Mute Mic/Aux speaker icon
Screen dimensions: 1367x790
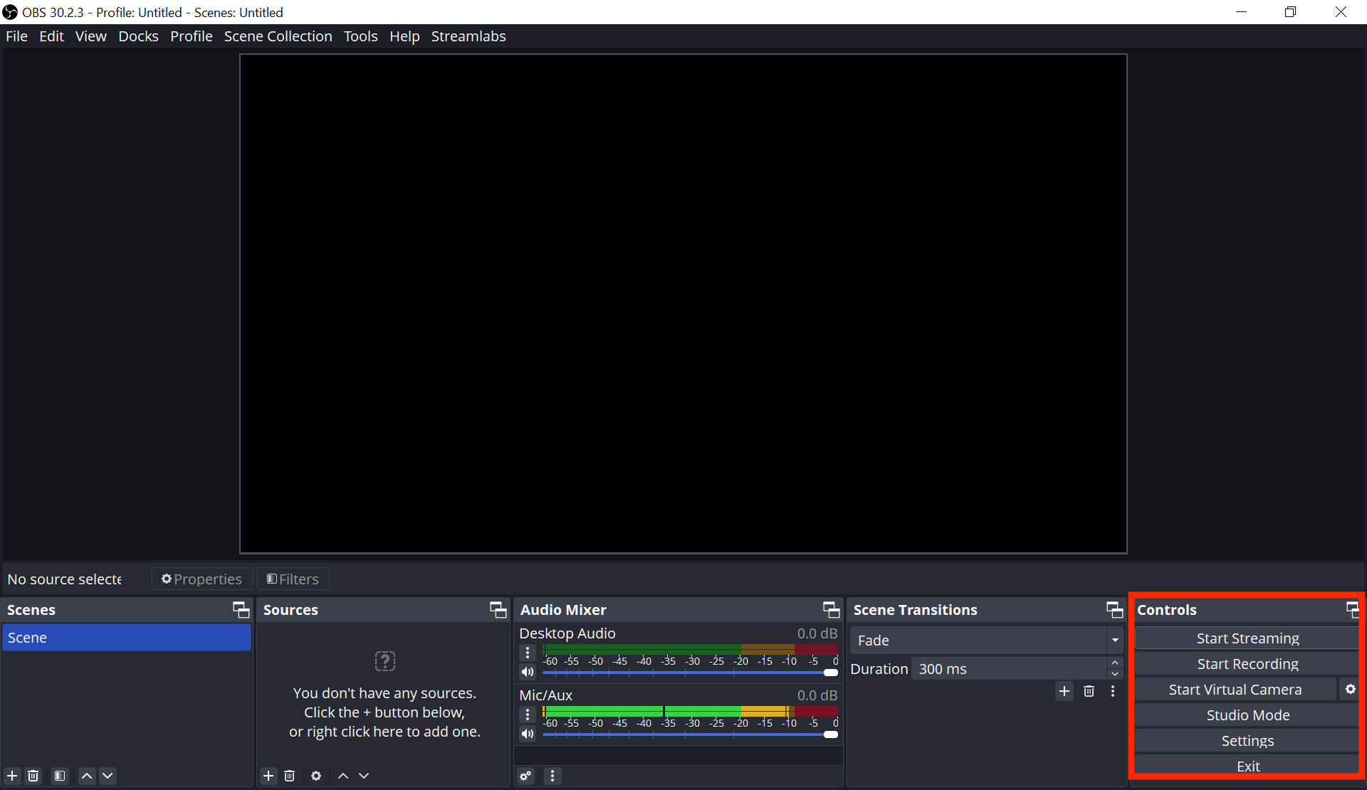pos(528,734)
